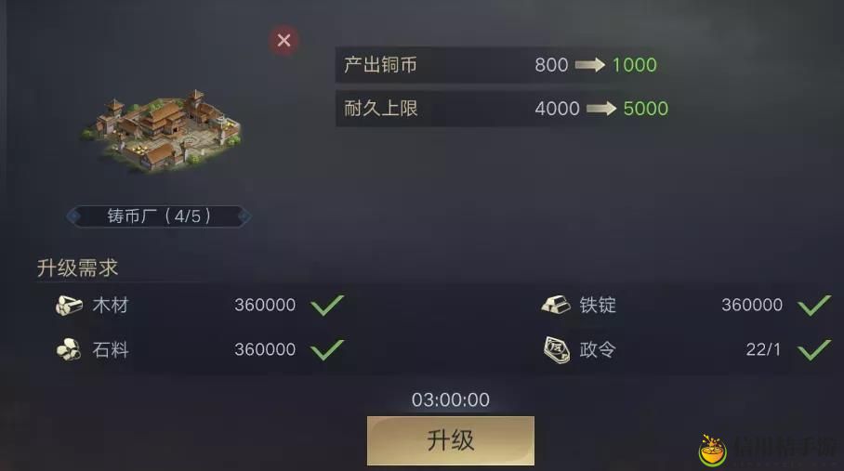Select the 石料 stone resource icon
This screenshot has height=471, width=844.
(69, 350)
